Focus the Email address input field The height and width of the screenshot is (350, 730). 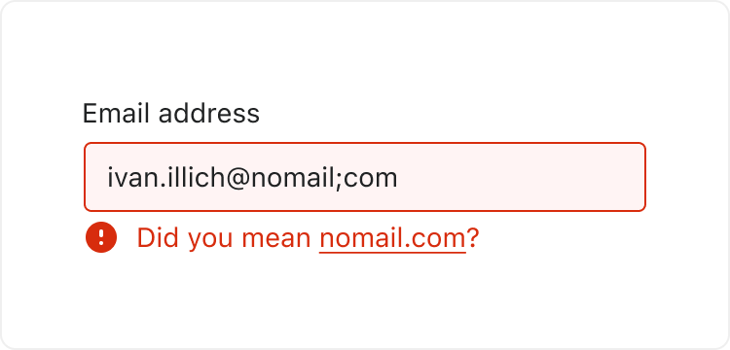[365, 177]
